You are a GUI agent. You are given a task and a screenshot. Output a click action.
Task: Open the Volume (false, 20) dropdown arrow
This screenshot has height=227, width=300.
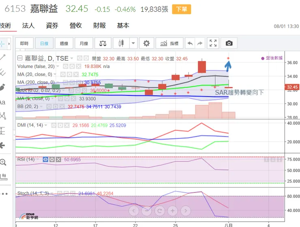(58, 67)
